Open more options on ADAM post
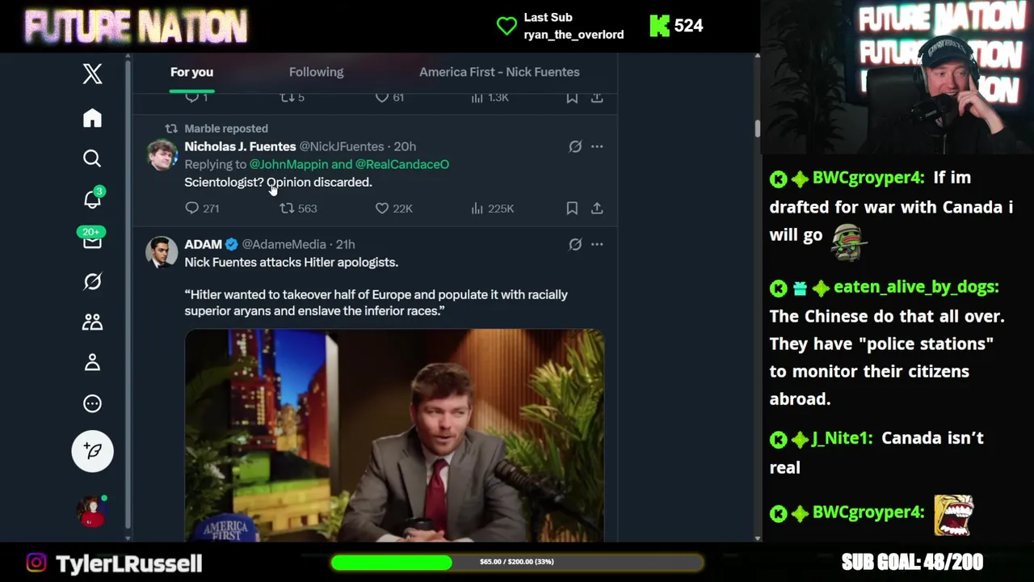This screenshot has height=582, width=1034. pyautogui.click(x=597, y=244)
